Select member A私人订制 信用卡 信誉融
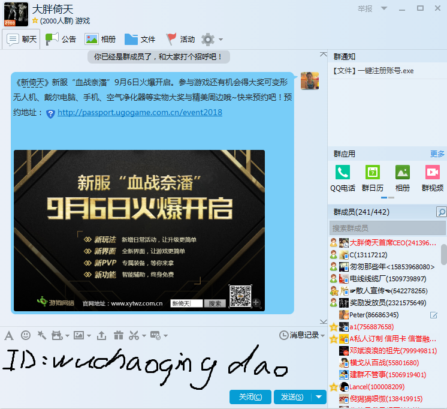 tap(385, 339)
